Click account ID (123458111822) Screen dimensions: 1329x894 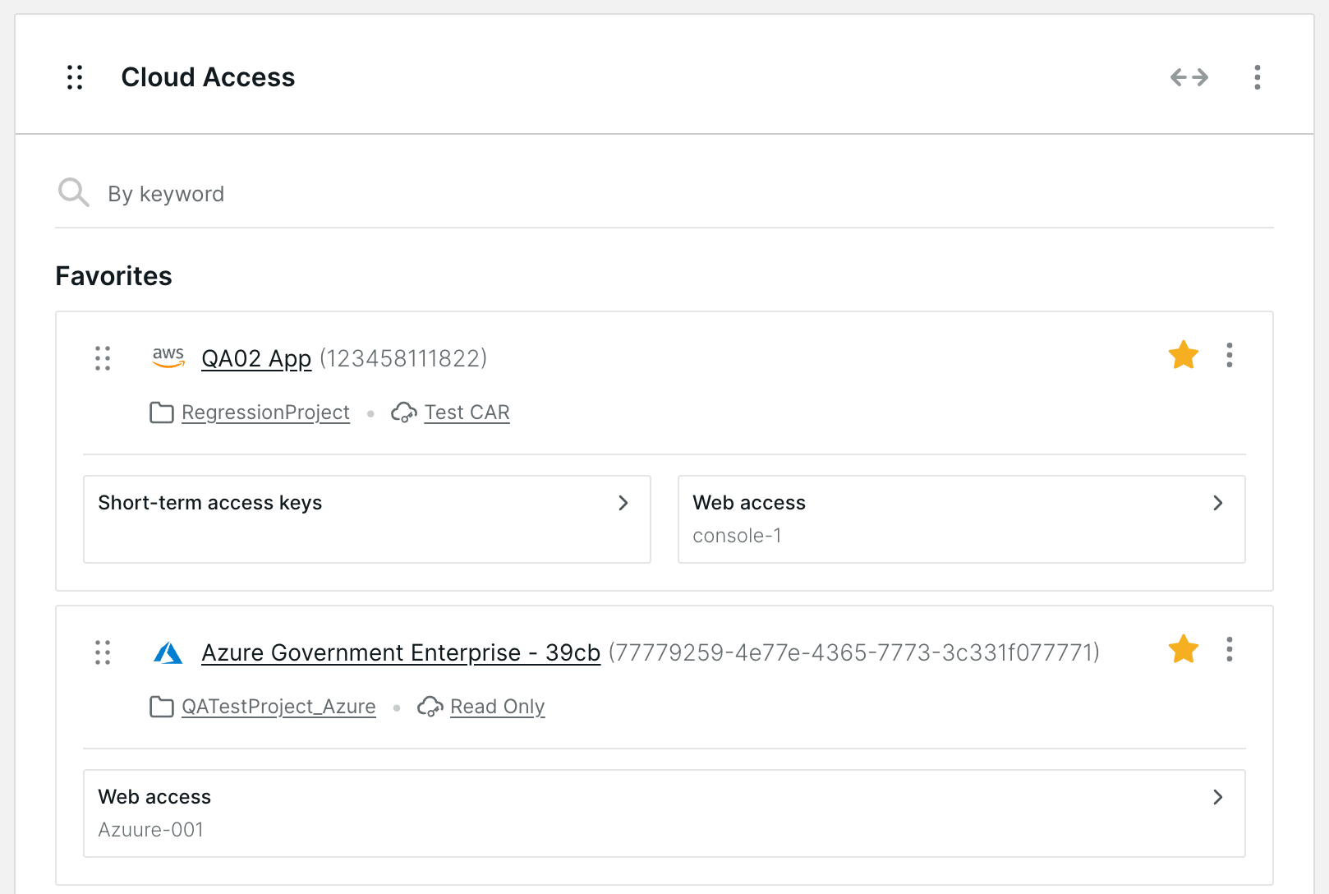[x=403, y=358]
